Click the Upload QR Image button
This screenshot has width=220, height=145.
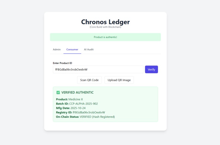coord(119,80)
